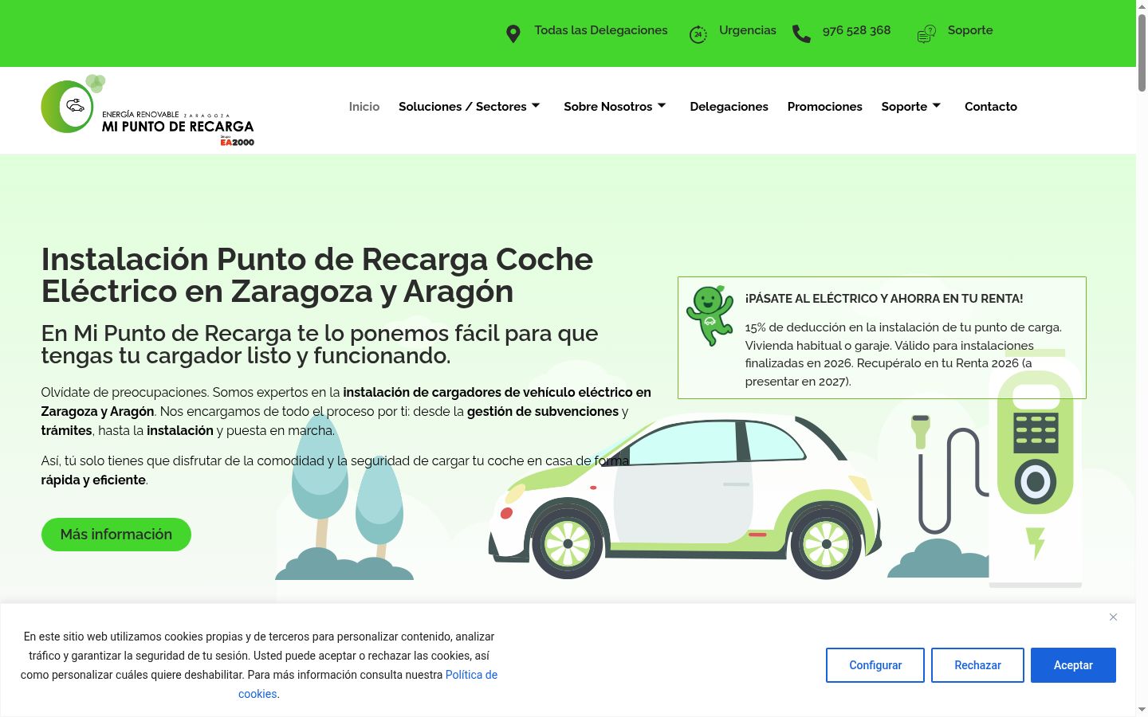The height and width of the screenshot is (717, 1148).
Task: Click the ¡PÁSATE AL ELÉCTRICO promo heading
Action: click(x=883, y=299)
